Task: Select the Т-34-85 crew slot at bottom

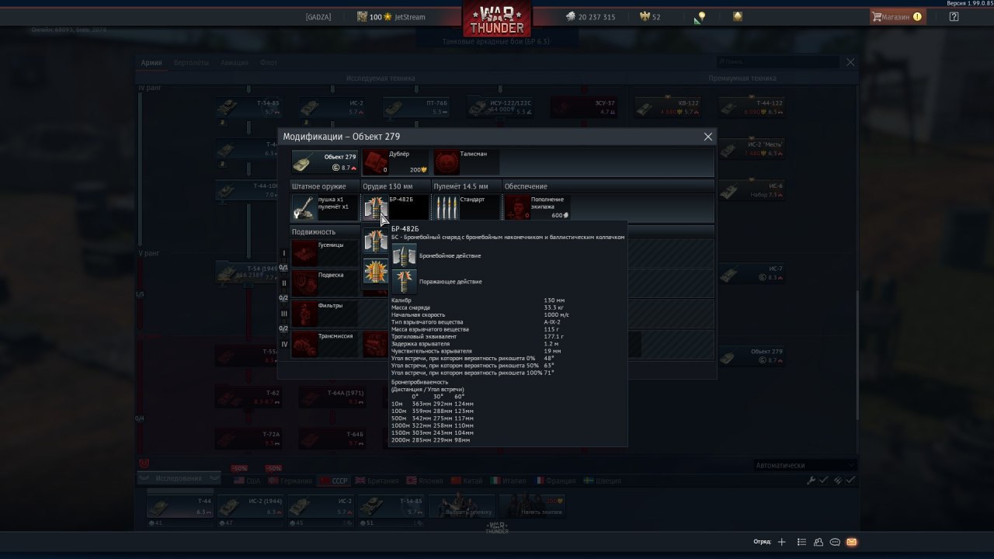Action: (391, 506)
